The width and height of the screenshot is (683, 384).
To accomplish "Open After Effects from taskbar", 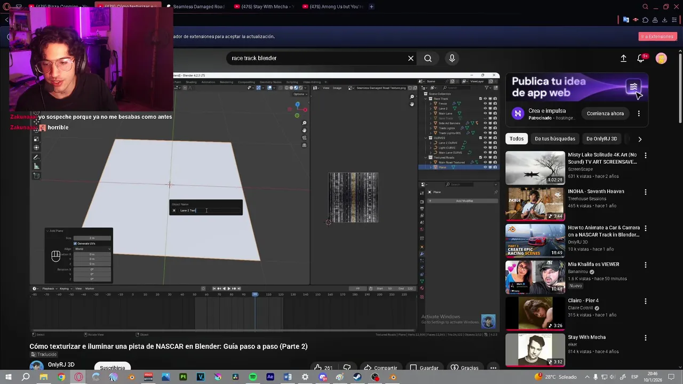I will click(270, 377).
